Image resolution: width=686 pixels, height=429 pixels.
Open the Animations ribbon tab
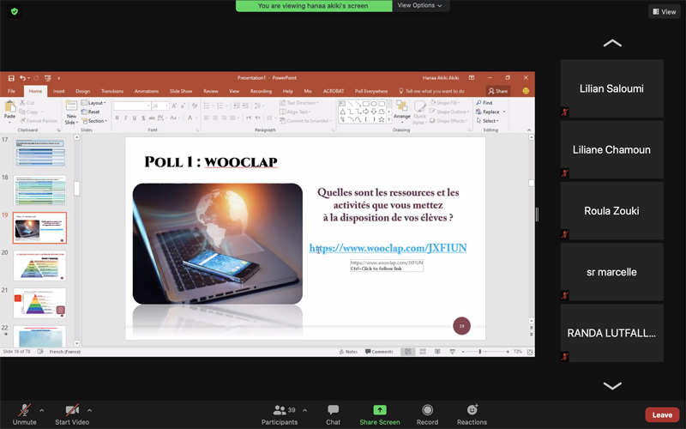[x=147, y=91]
